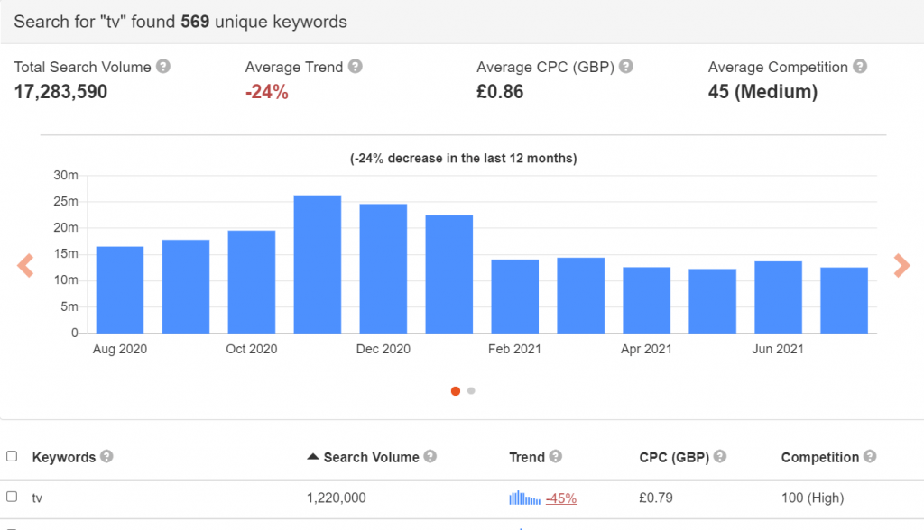Switch to the second grey carousel dot
924x530 pixels.
(471, 391)
